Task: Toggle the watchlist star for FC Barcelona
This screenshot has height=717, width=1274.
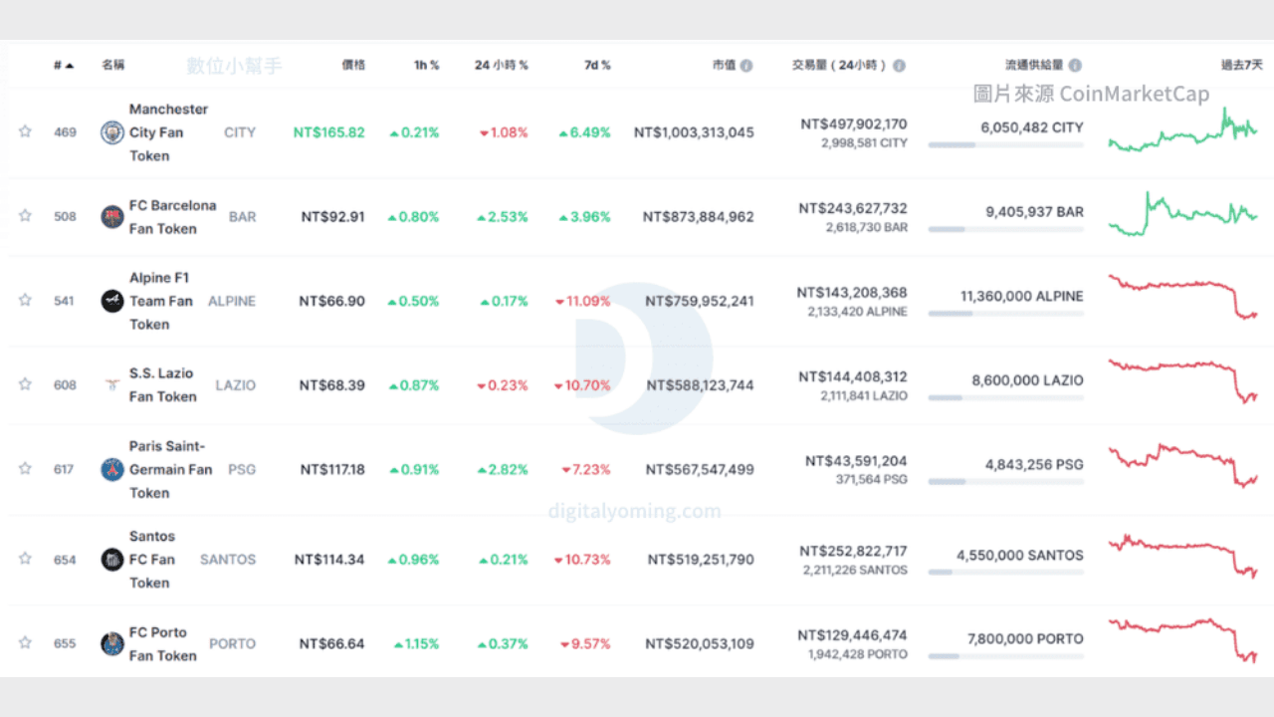Action: 25,216
